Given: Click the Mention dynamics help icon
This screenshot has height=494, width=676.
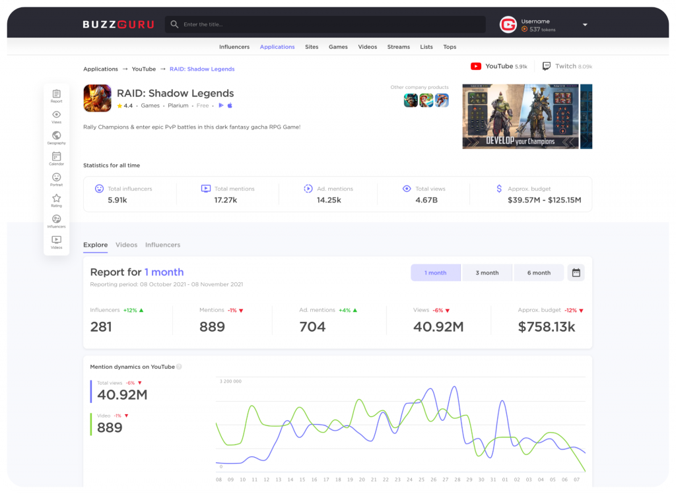Looking at the screenshot, I should point(179,367).
